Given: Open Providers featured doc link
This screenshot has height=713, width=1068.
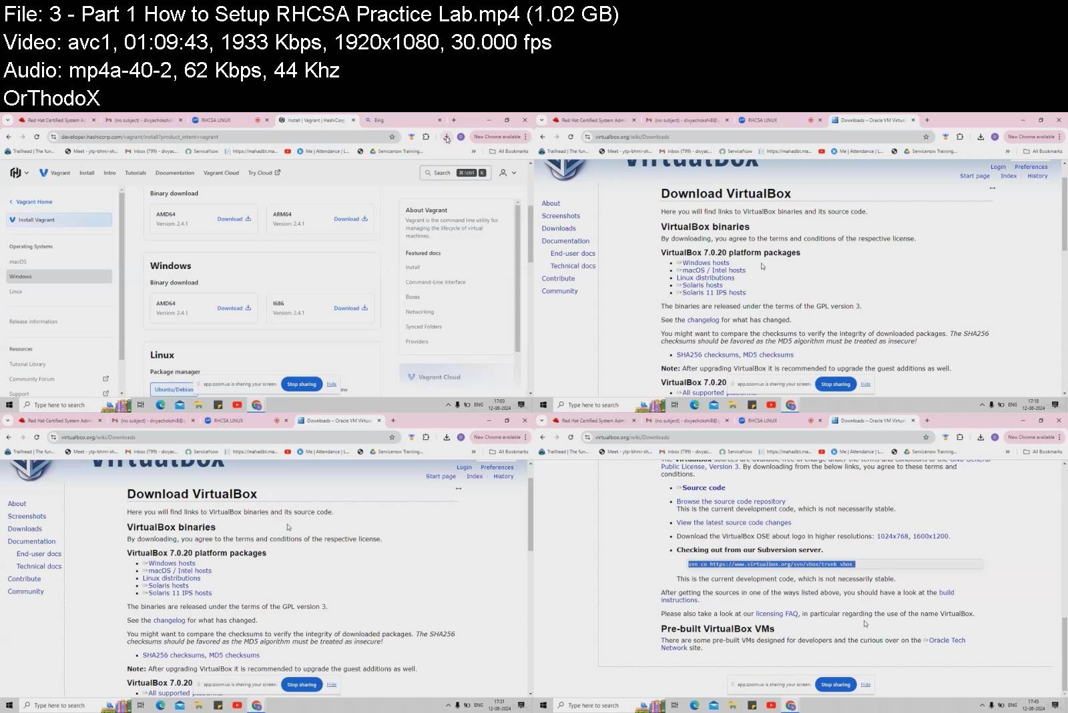Looking at the screenshot, I should 417,342.
